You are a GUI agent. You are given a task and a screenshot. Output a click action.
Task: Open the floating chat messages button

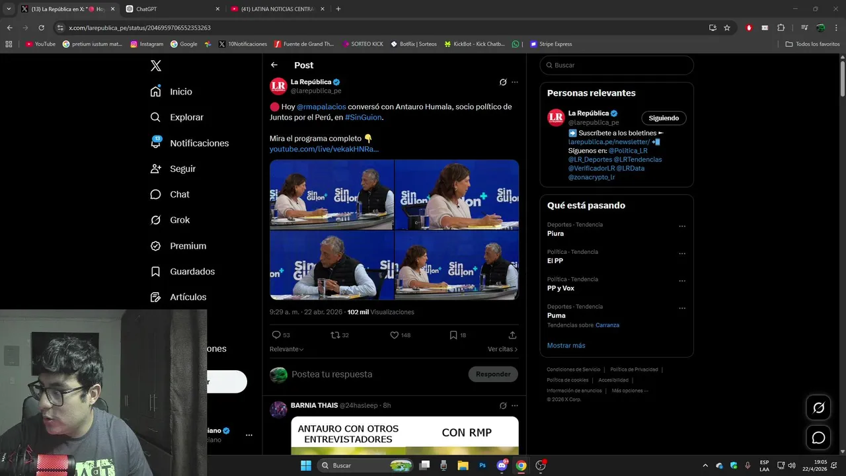(x=818, y=438)
